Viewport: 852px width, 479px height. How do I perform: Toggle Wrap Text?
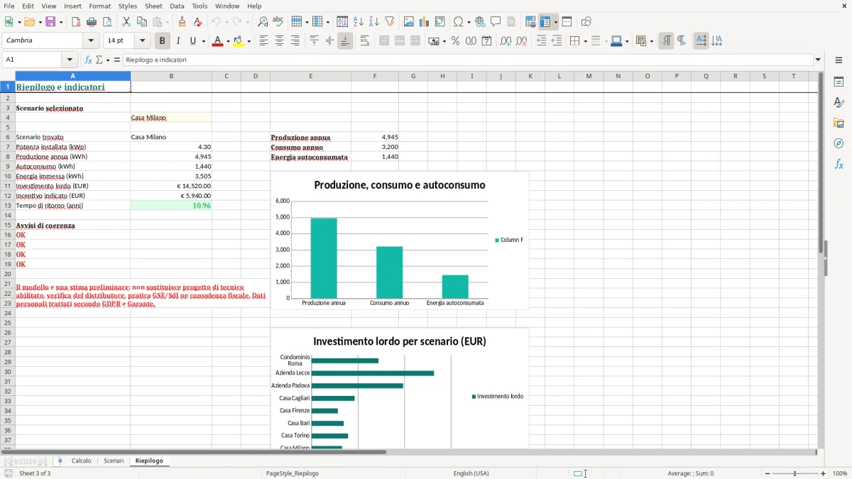(365, 41)
